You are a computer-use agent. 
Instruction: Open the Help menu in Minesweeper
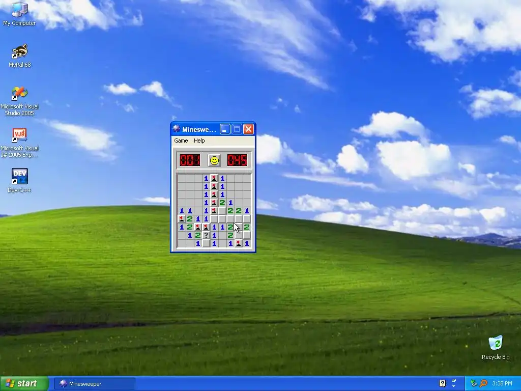(x=199, y=141)
